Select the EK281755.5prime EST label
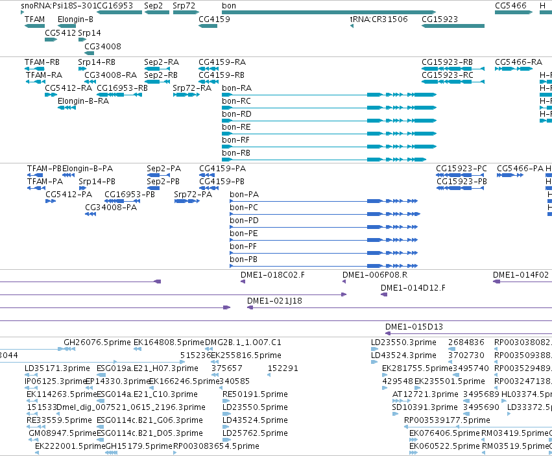Image resolution: width=552 pixels, height=456 pixels. click(417, 368)
